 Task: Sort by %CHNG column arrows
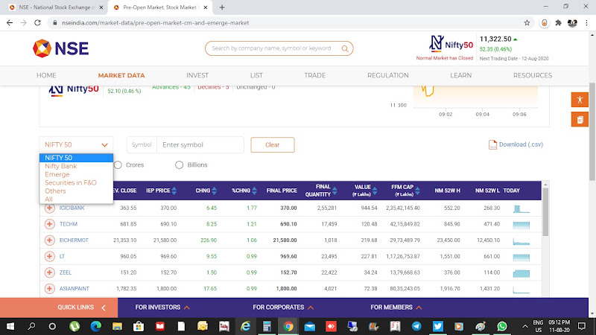(254, 191)
